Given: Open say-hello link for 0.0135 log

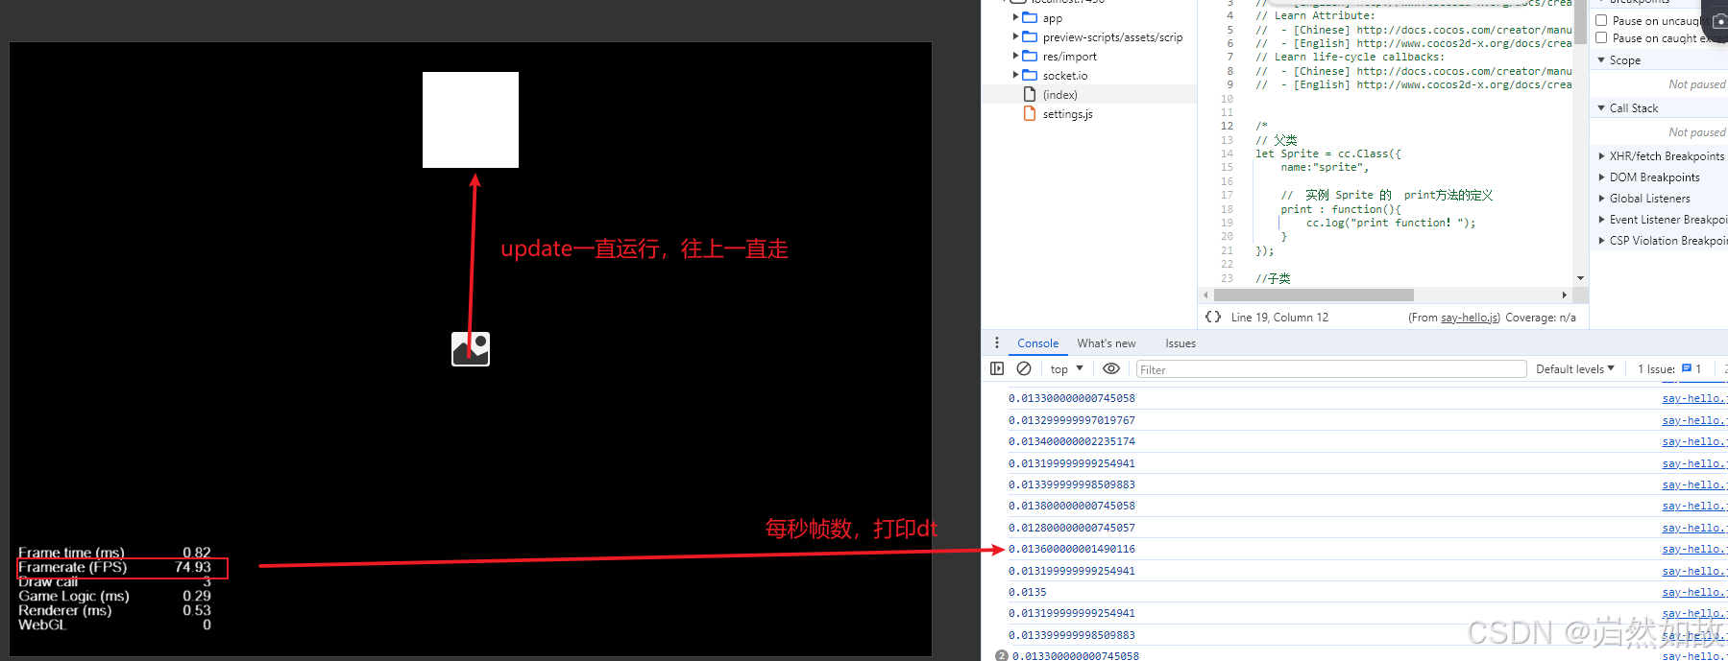Looking at the screenshot, I should (x=1694, y=592).
